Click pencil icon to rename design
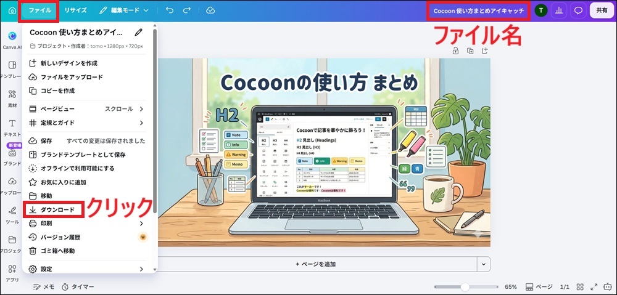 pos(138,32)
